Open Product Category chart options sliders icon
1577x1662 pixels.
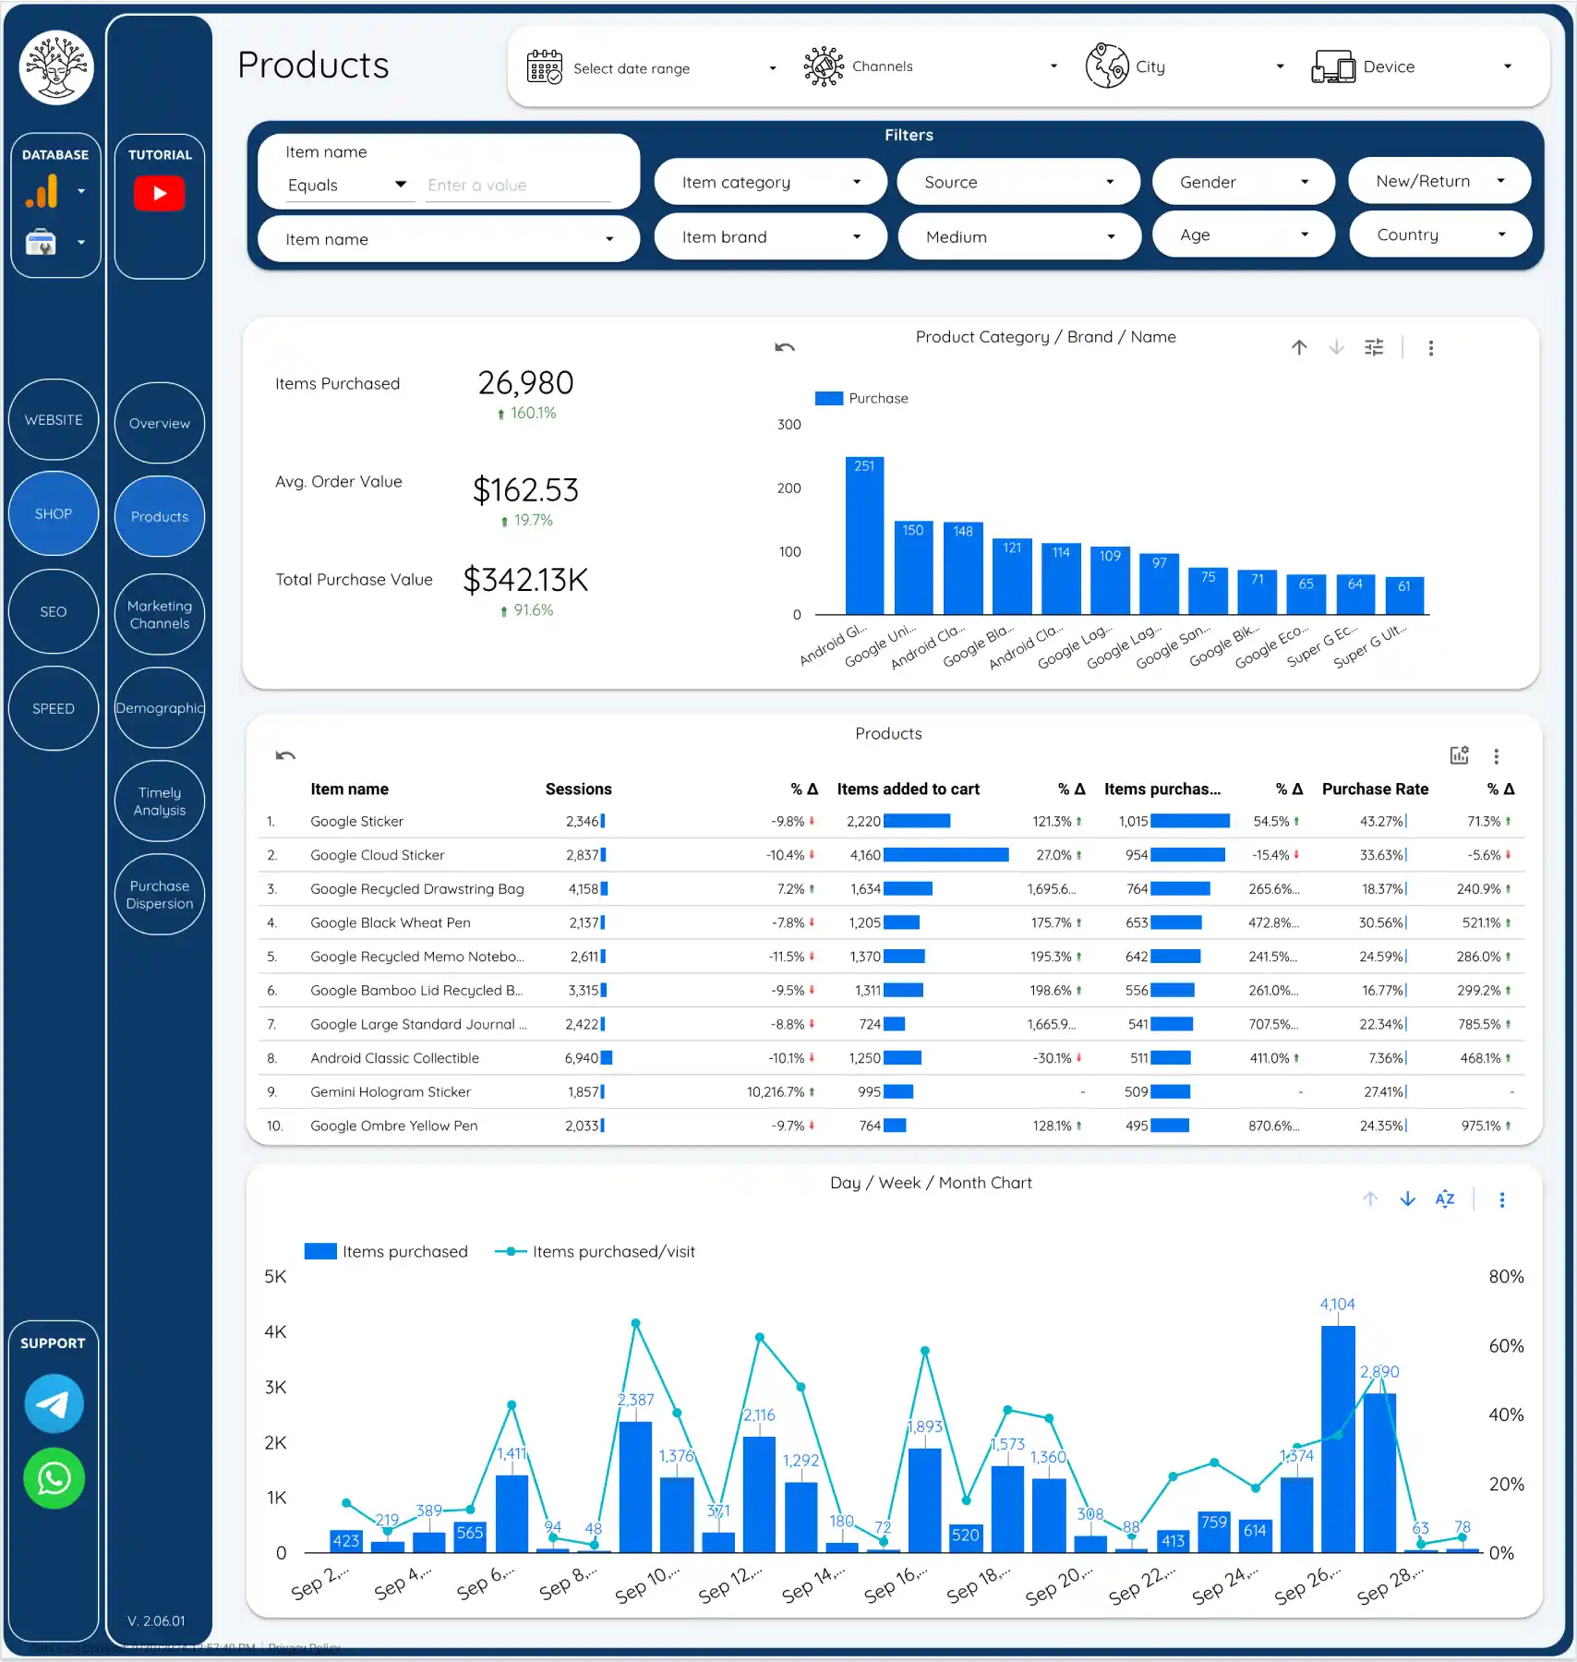coord(1374,347)
